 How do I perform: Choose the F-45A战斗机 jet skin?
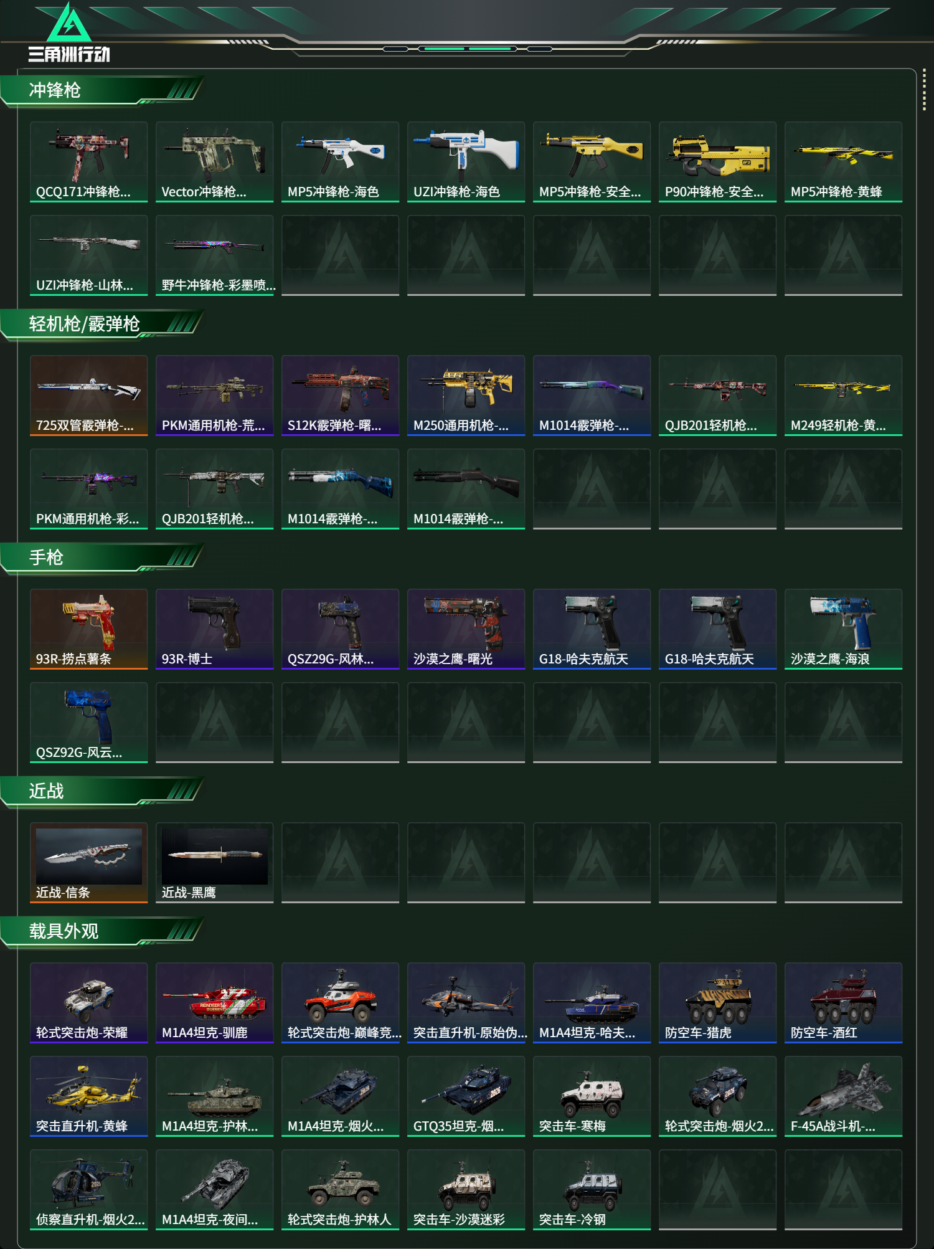[843, 1096]
